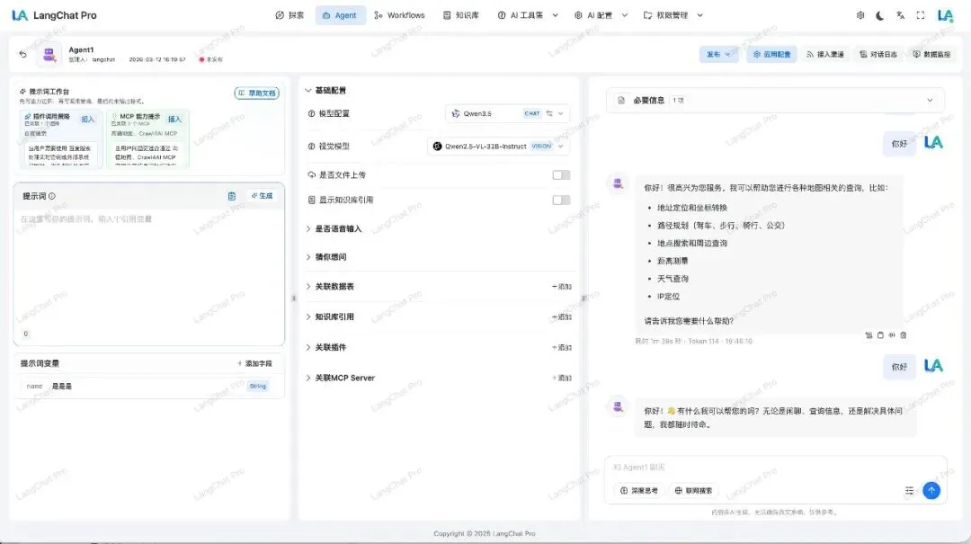Select the Agent nav tab
The height and width of the screenshot is (544, 971).
pos(340,15)
